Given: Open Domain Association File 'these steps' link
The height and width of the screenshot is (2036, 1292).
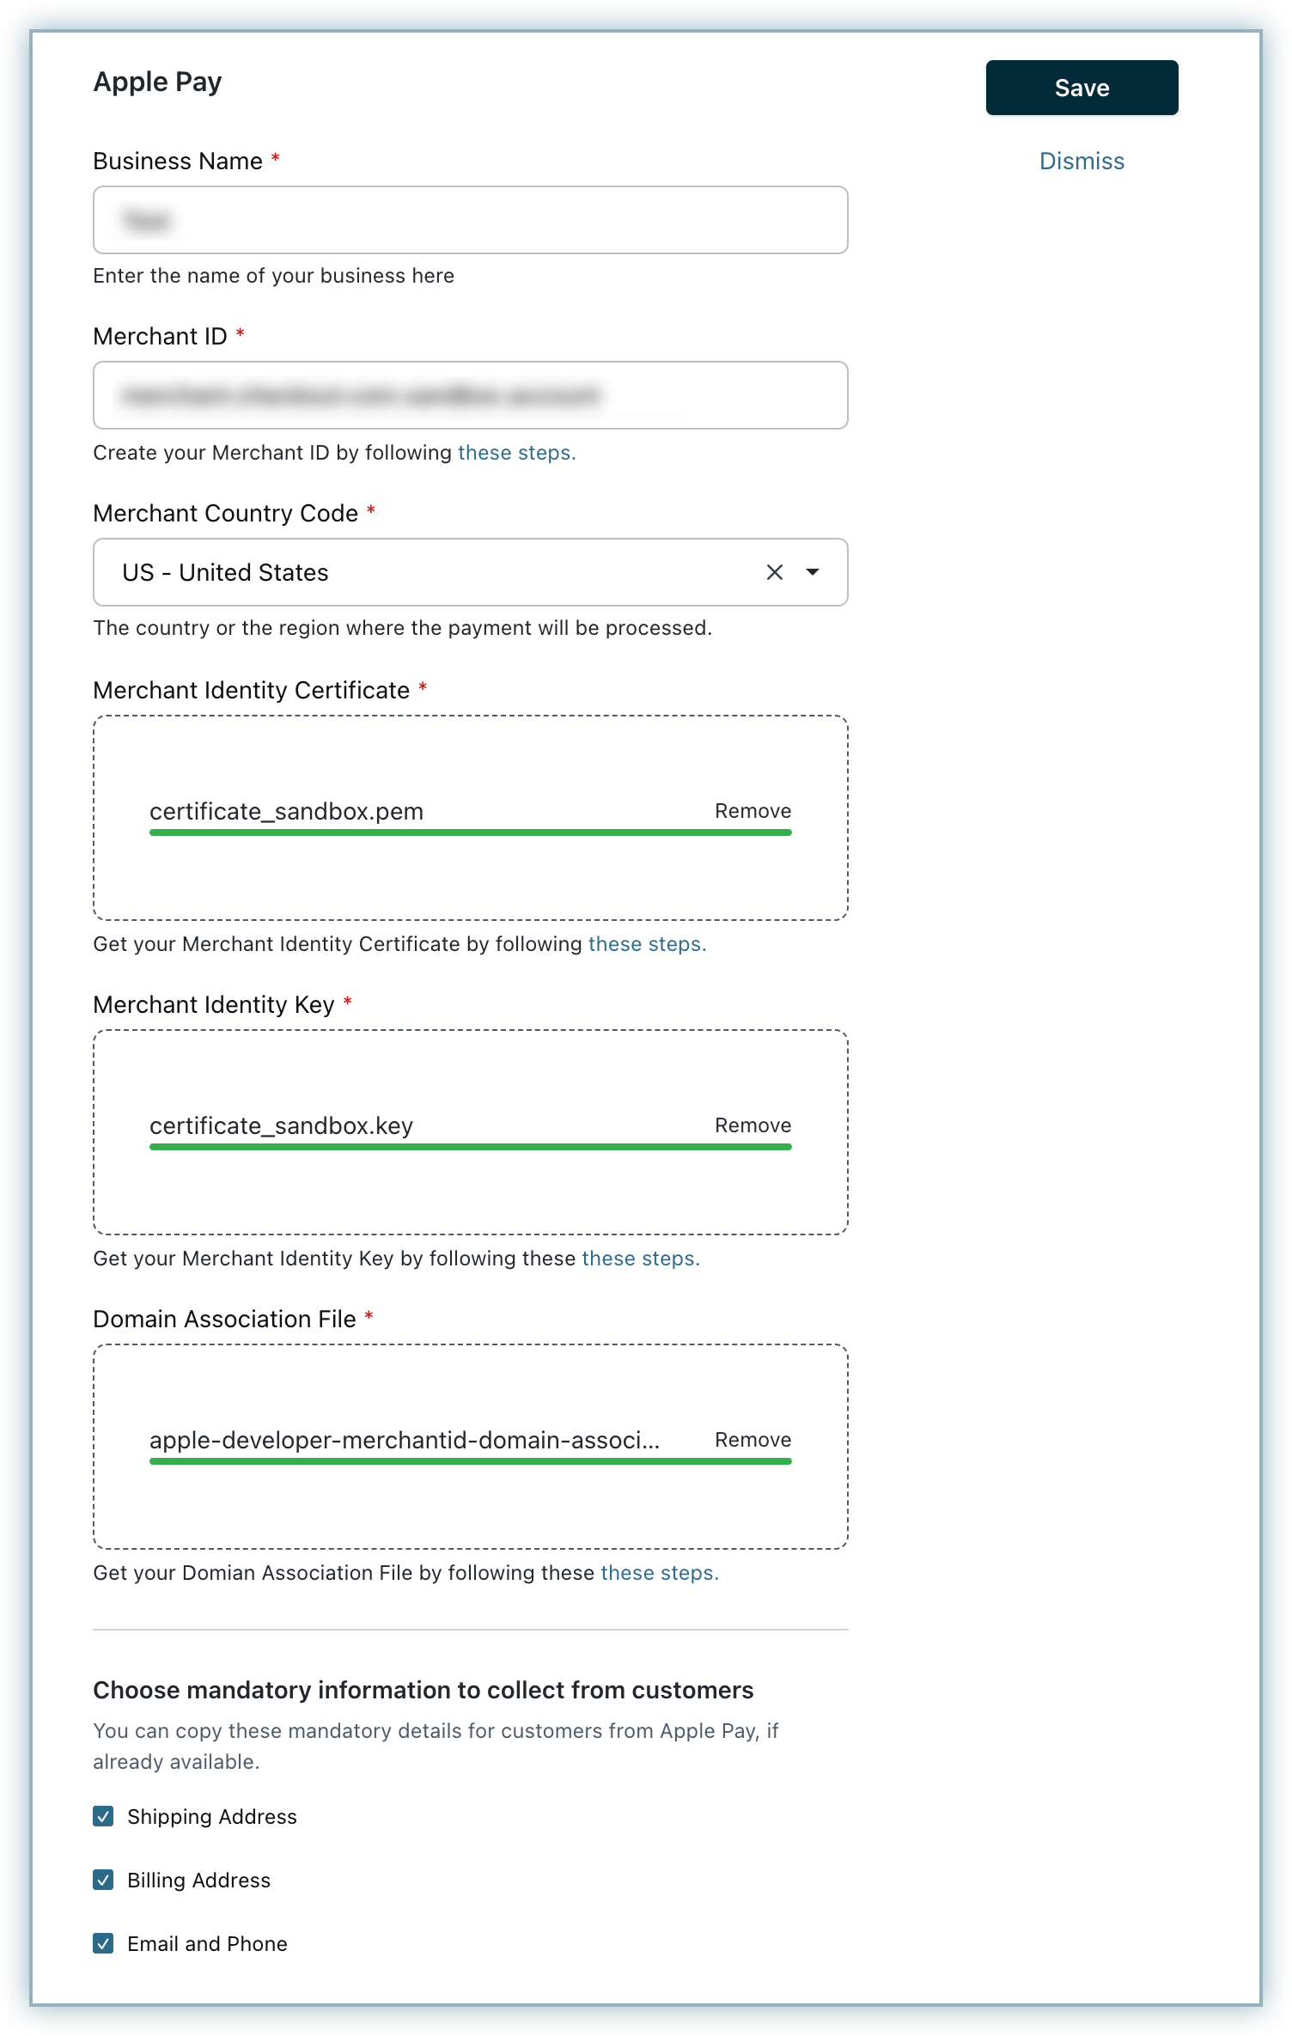Looking at the screenshot, I should click(x=659, y=1573).
